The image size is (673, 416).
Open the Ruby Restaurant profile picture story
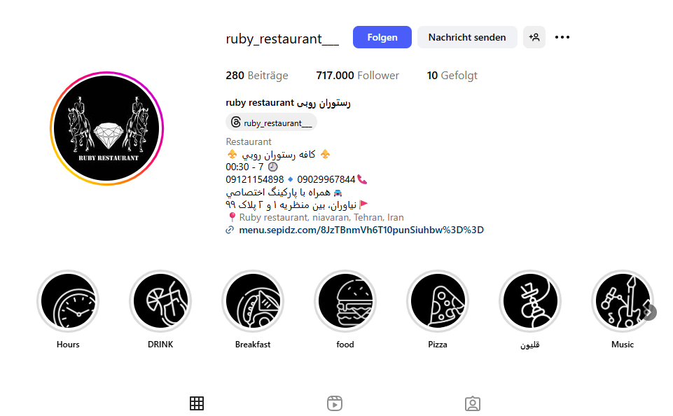[107, 128]
